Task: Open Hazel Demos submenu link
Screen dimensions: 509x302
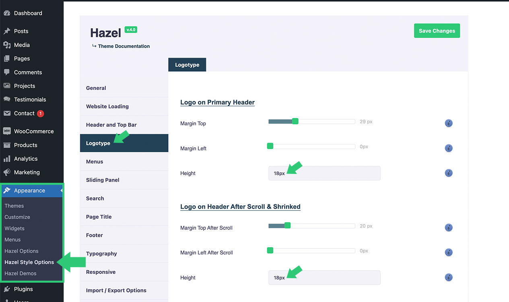Action: click(21, 273)
